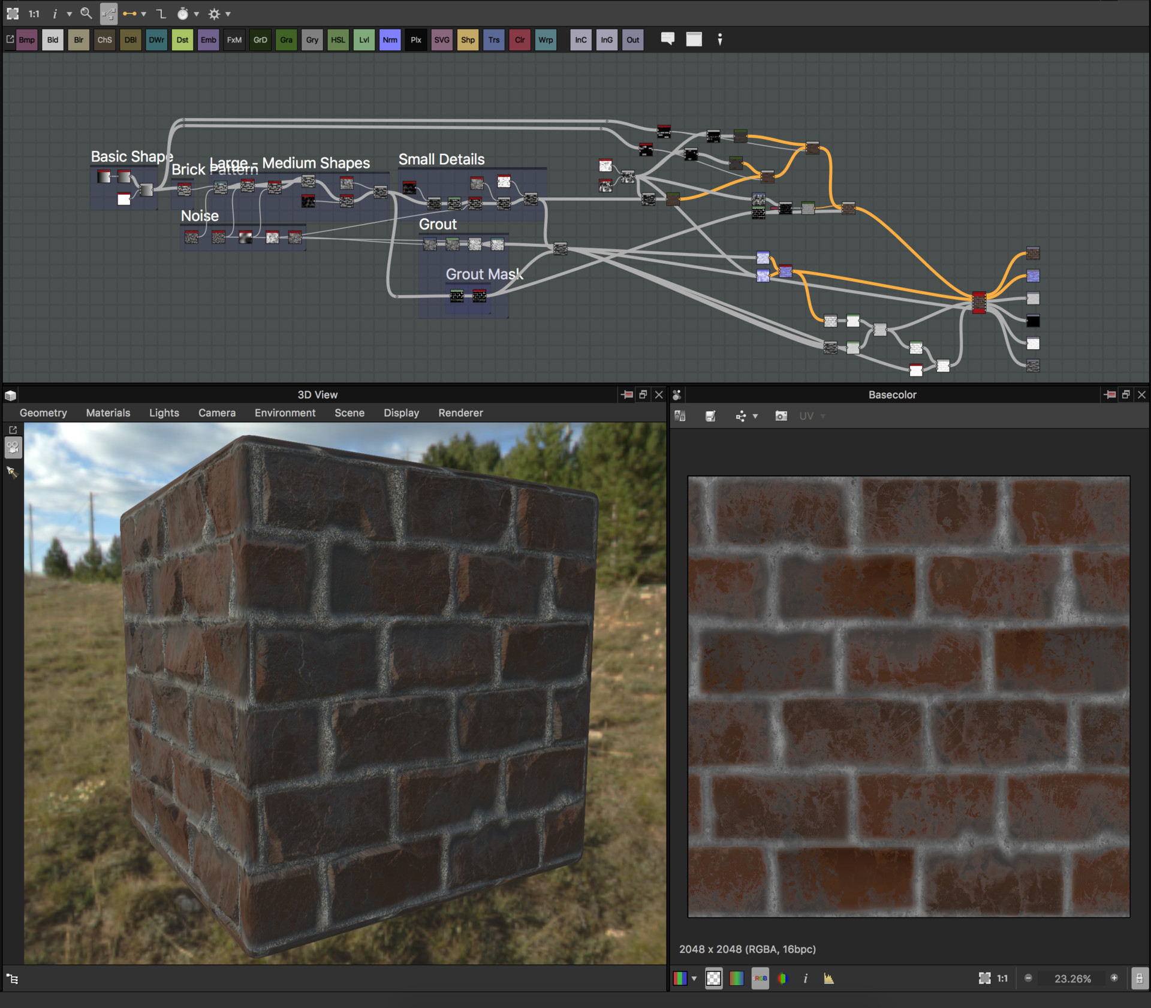Open the camera screenshot tool in Basecolor view
Image resolution: width=1151 pixels, height=1008 pixels.
781,415
